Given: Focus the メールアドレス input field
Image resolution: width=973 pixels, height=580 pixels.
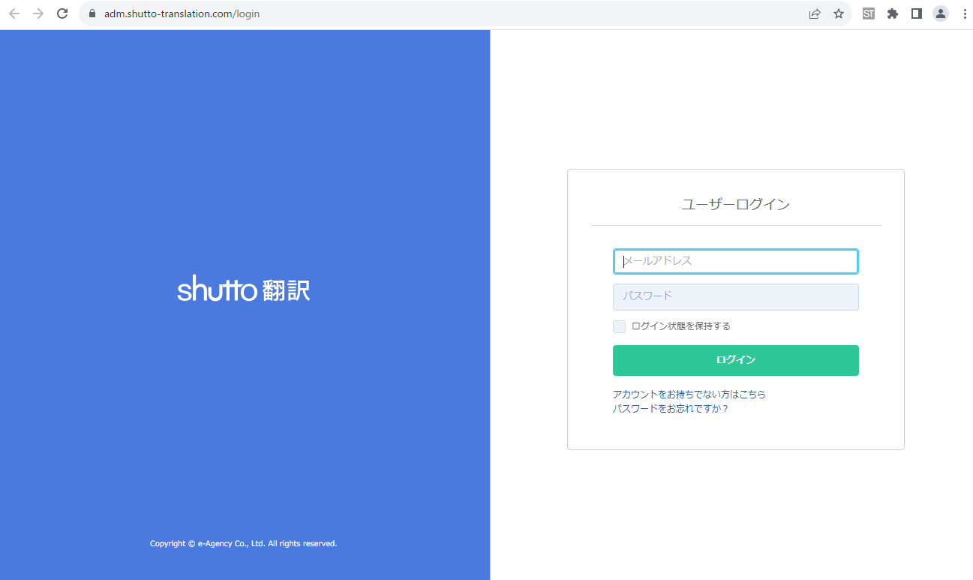Looking at the screenshot, I should (735, 261).
